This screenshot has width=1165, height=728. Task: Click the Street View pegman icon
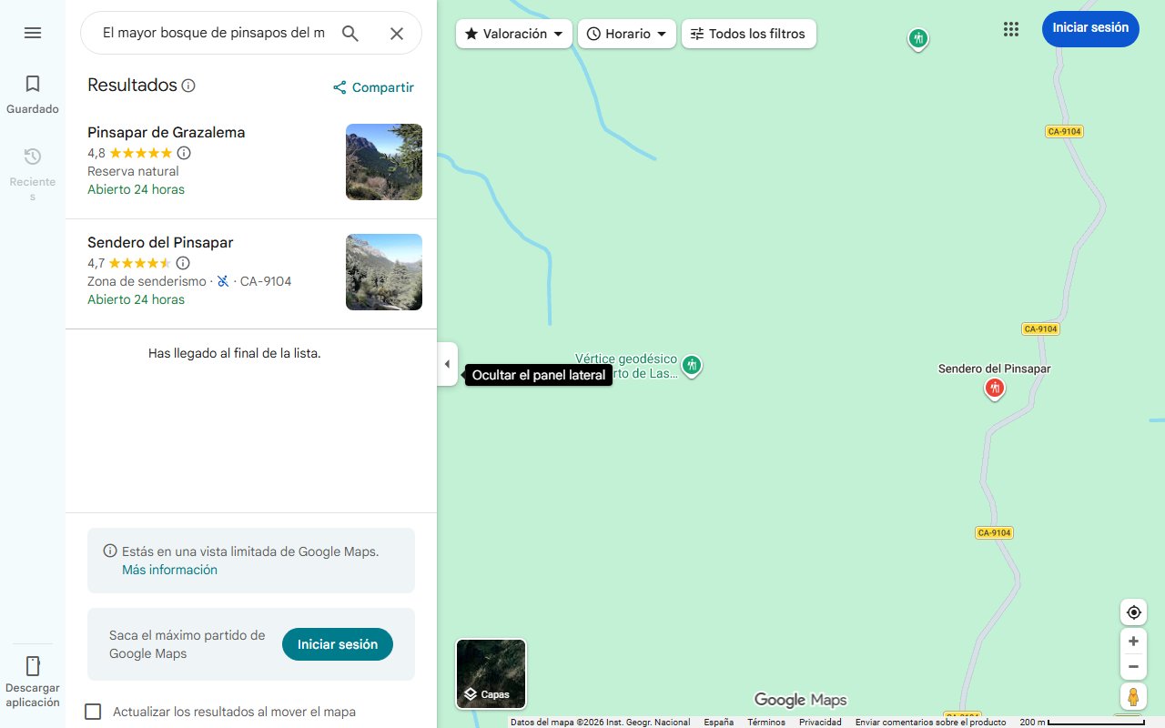coord(1133,696)
